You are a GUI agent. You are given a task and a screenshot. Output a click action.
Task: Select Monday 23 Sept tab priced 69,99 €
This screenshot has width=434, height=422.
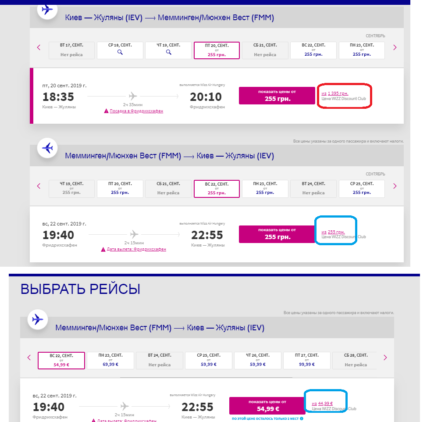110,360
